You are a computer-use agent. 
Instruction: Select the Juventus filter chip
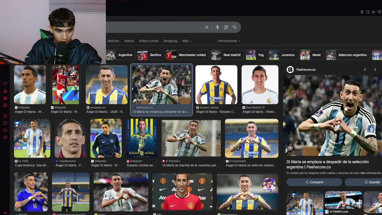click(283, 55)
